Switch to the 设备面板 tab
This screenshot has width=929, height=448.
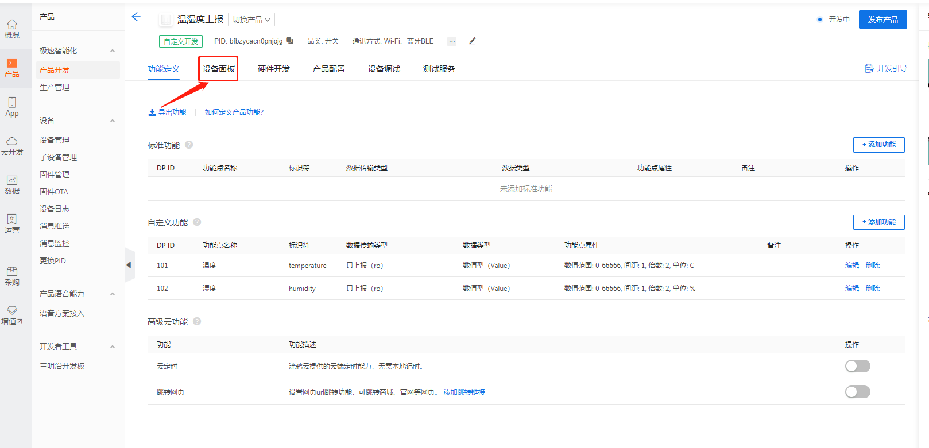(219, 69)
